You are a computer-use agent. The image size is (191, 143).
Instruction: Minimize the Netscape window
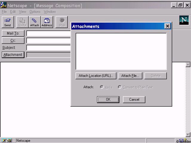pyautogui.click(x=174, y=5)
